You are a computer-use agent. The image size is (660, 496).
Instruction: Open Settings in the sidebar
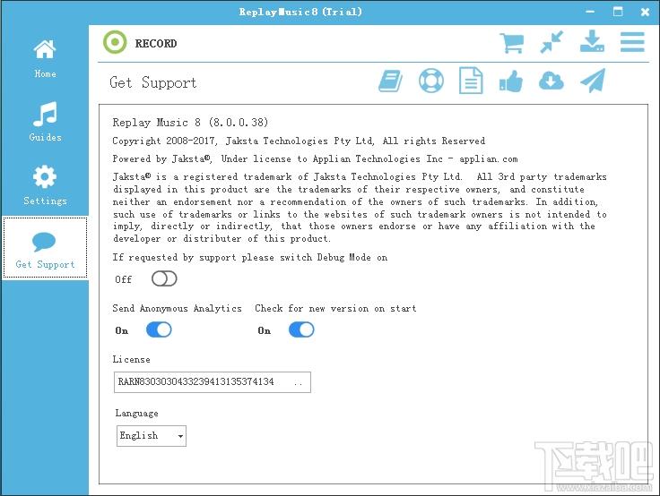[x=45, y=185]
